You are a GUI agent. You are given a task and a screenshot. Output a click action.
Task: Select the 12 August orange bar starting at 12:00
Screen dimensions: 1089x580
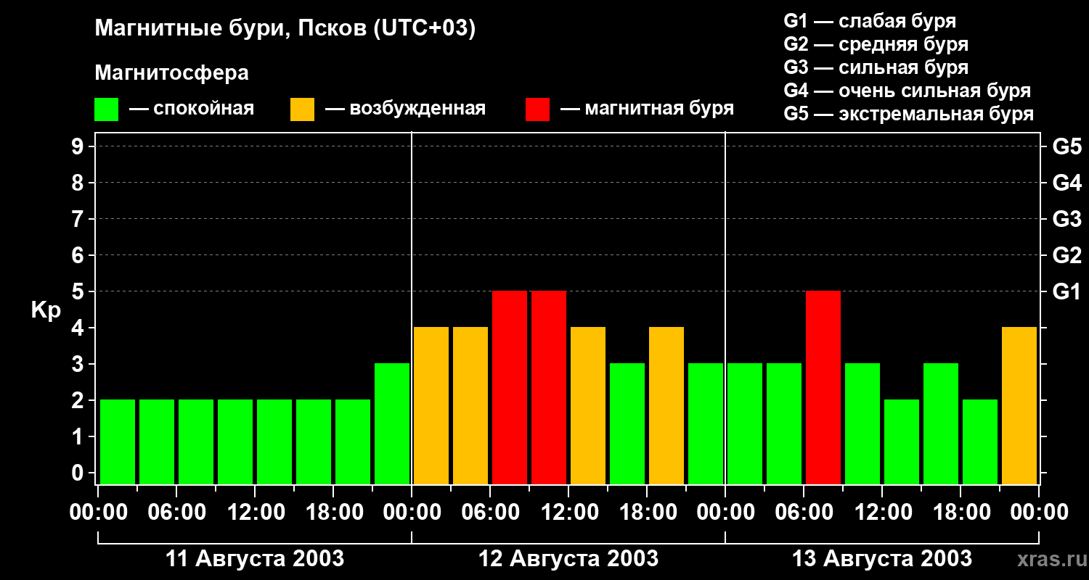[x=588, y=405]
